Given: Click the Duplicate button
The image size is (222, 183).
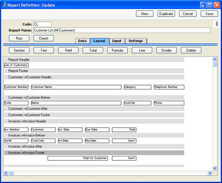Looking at the screenshot, I should click(x=166, y=14).
